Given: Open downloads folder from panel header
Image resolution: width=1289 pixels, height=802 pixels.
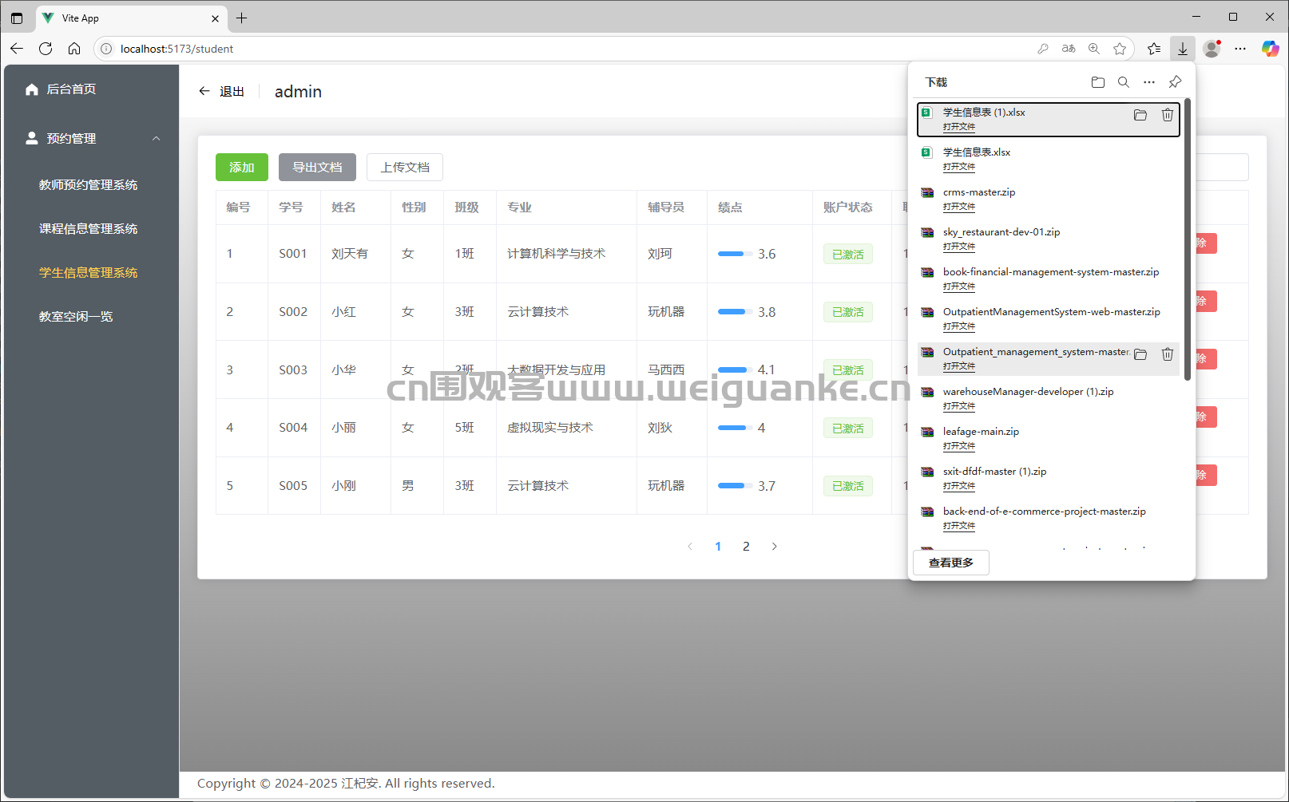Looking at the screenshot, I should click(x=1097, y=81).
